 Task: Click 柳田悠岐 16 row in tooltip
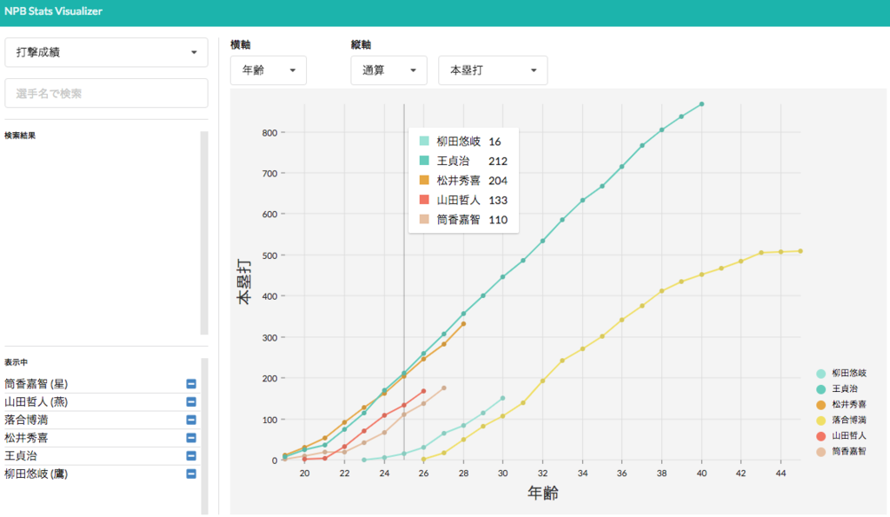click(x=463, y=142)
